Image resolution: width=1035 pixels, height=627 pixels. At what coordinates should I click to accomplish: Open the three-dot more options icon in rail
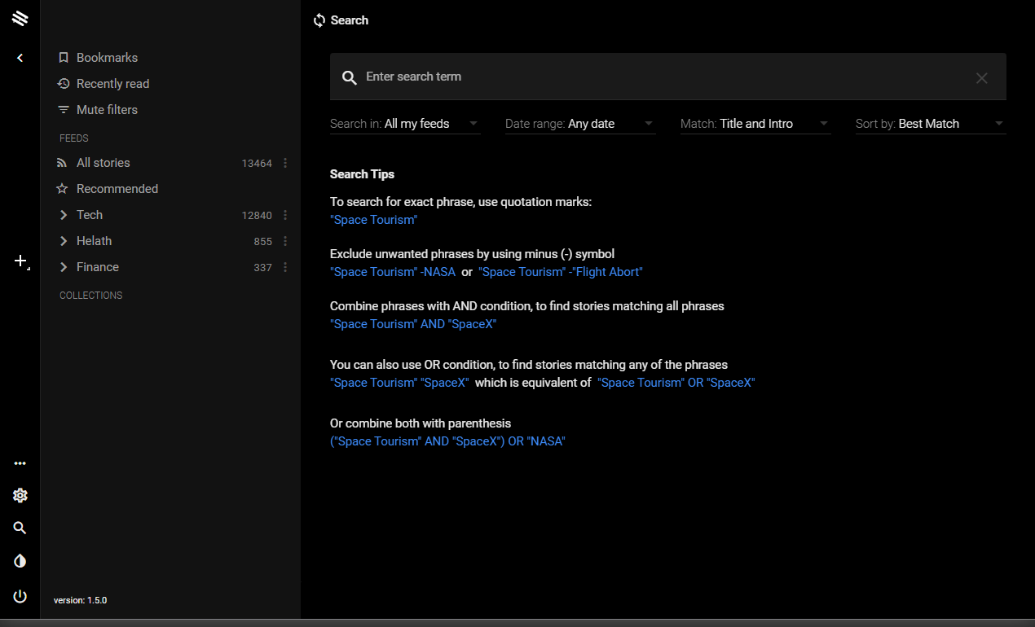[x=20, y=463]
